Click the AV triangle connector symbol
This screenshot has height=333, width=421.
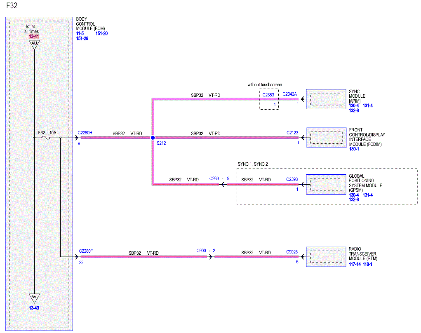pos(34,298)
